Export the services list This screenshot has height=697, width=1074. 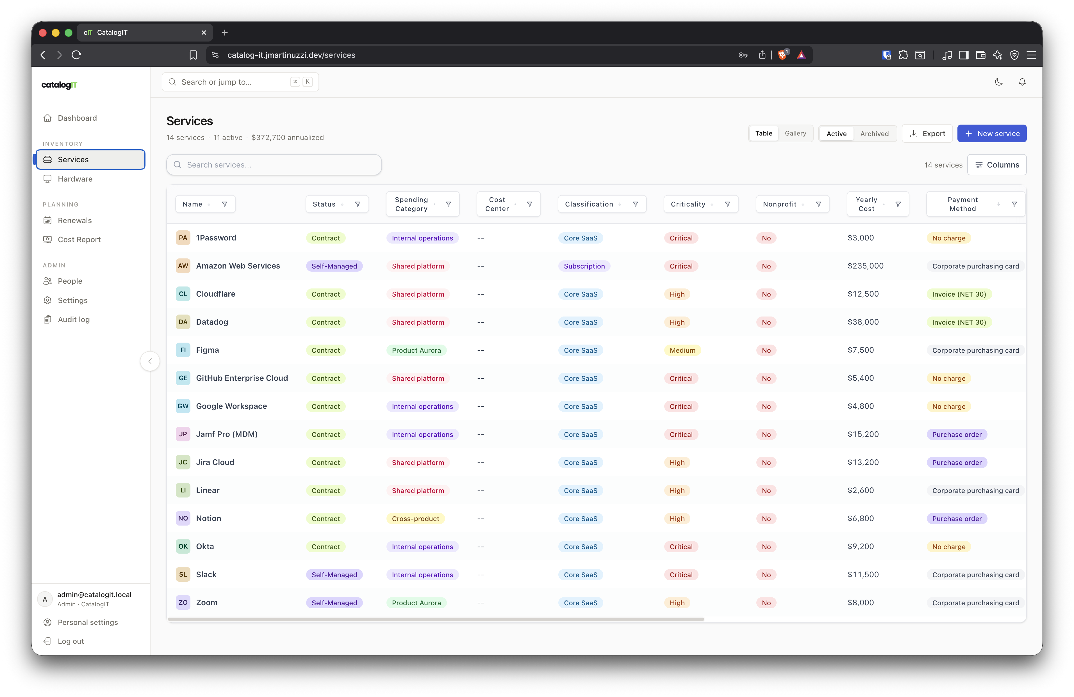point(927,134)
